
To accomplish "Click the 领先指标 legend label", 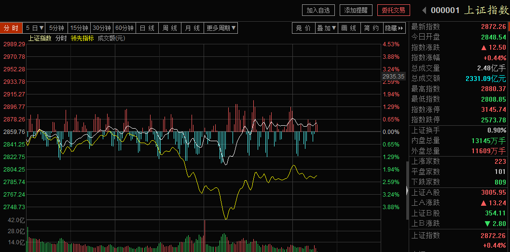I will [83, 39].
